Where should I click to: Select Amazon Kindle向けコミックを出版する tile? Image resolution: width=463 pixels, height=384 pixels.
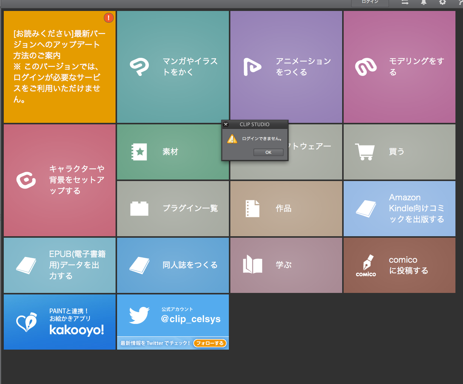coord(400,209)
